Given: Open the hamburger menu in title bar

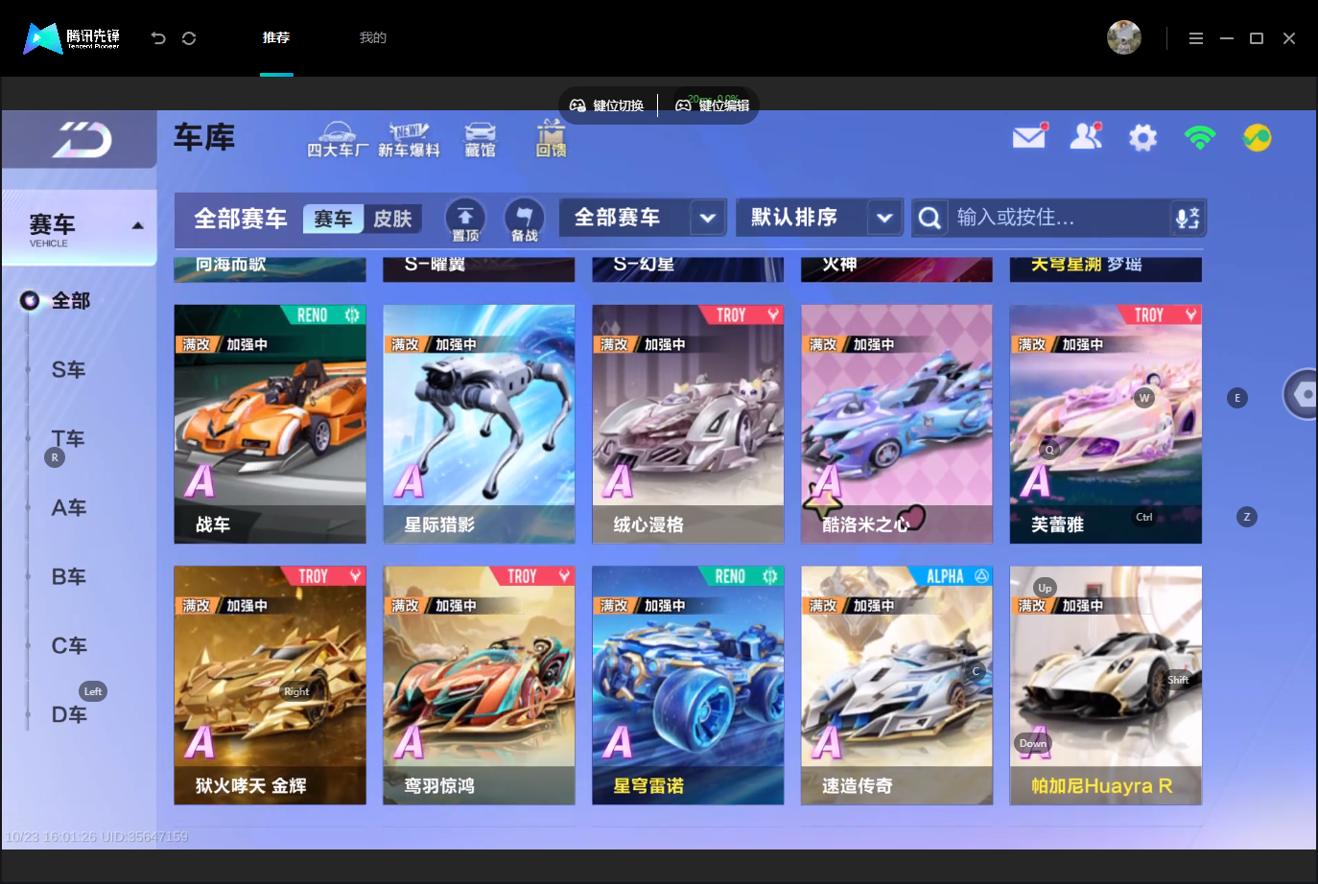Looking at the screenshot, I should pos(1196,38).
